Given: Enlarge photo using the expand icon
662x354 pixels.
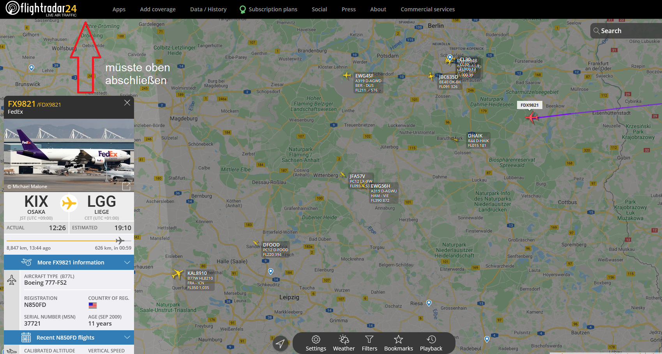Looking at the screenshot, I should (126, 186).
